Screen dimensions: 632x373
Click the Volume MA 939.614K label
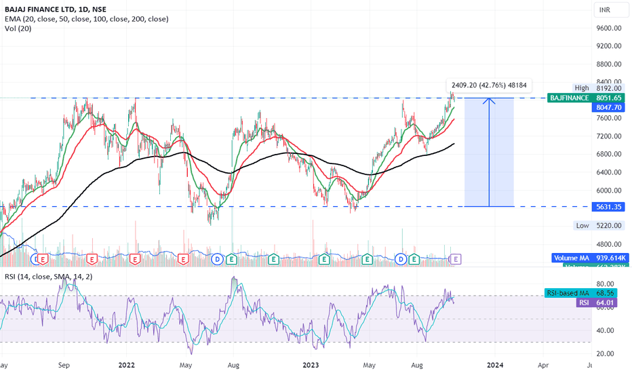coord(590,258)
